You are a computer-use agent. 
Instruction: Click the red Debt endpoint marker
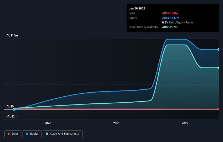(x=218, y=109)
